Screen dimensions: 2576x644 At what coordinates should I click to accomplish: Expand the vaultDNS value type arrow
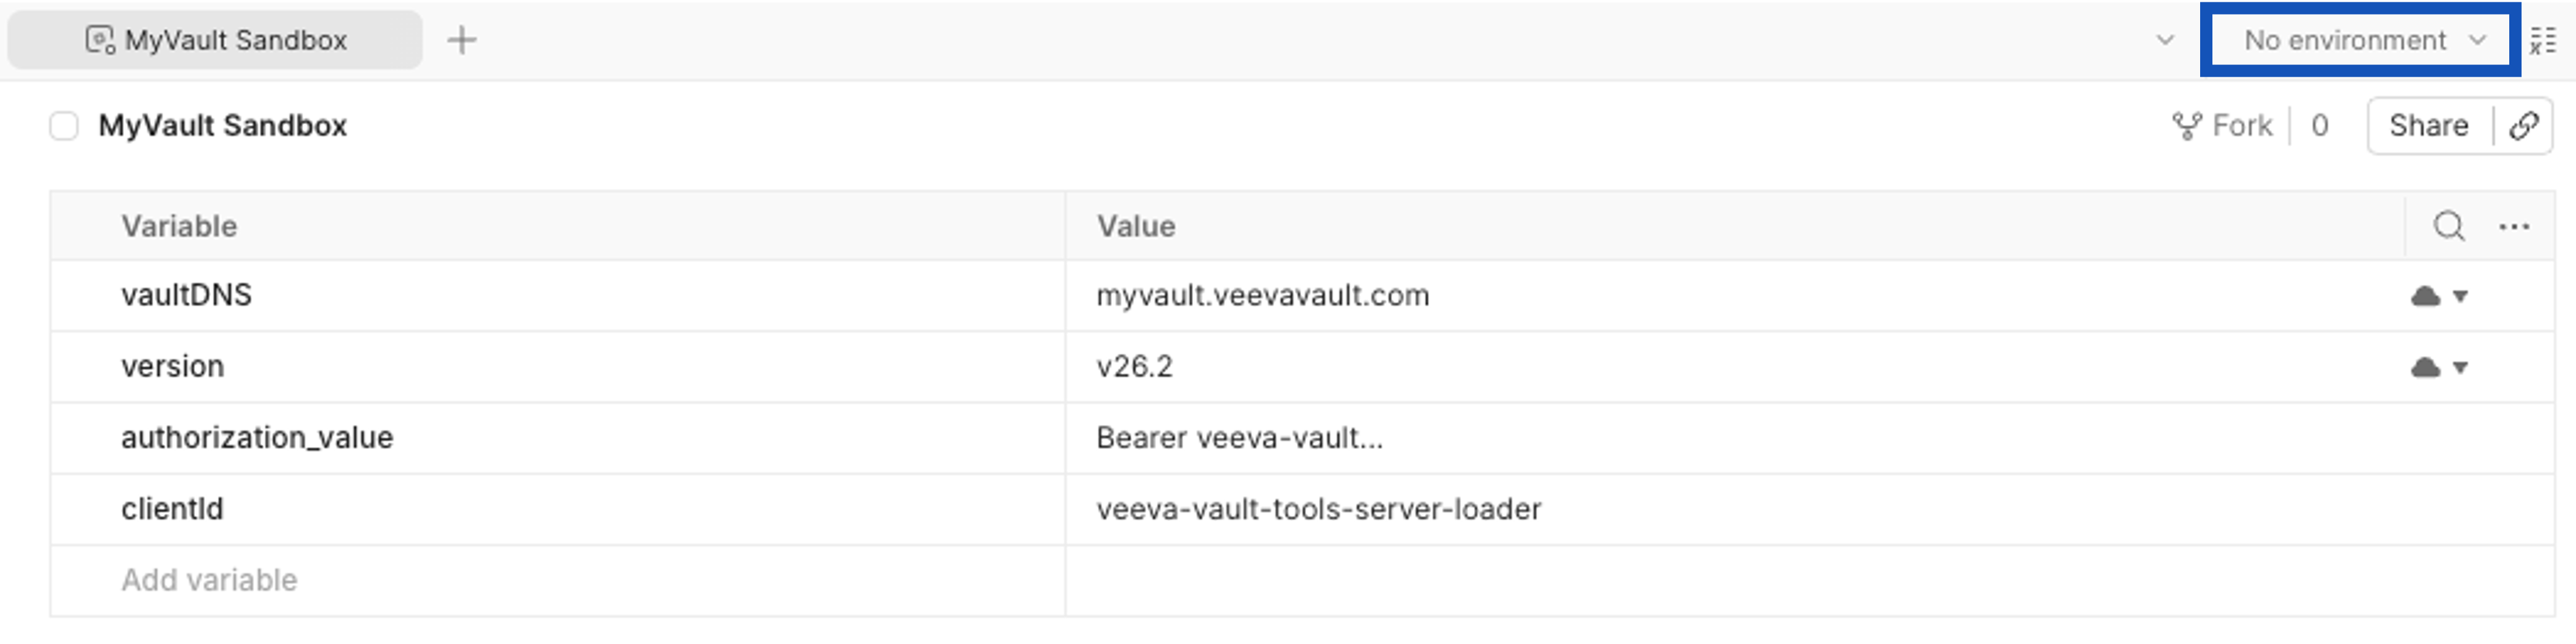tap(2460, 296)
